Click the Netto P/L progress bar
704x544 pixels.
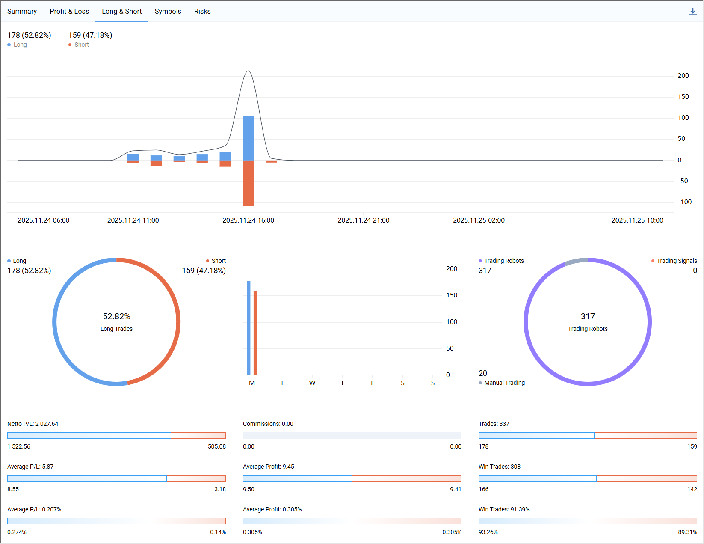(x=116, y=435)
